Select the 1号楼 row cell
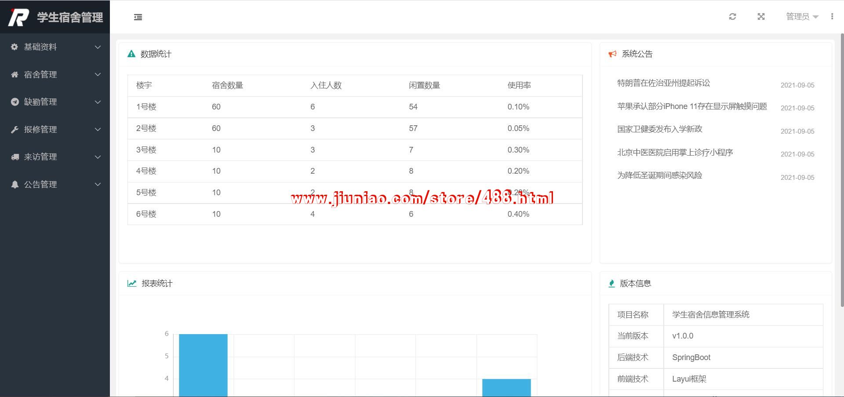 (146, 107)
